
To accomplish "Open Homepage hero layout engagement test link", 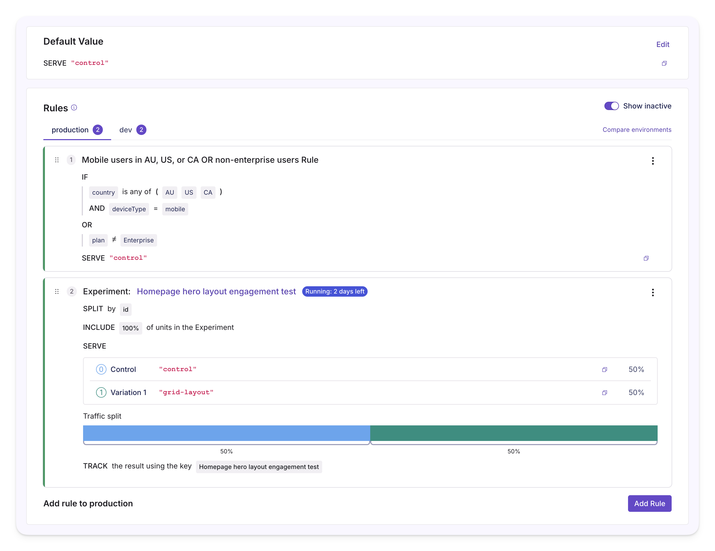I will pyautogui.click(x=216, y=291).
